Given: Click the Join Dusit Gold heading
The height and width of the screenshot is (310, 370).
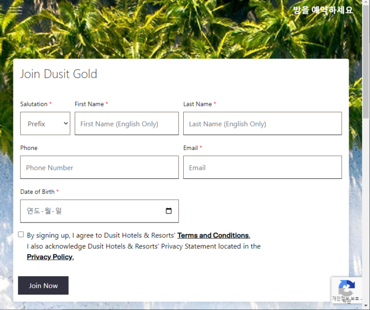Looking at the screenshot, I should point(59,74).
